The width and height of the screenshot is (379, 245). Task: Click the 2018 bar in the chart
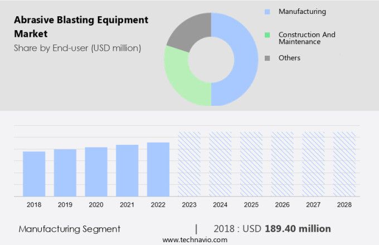34,174
